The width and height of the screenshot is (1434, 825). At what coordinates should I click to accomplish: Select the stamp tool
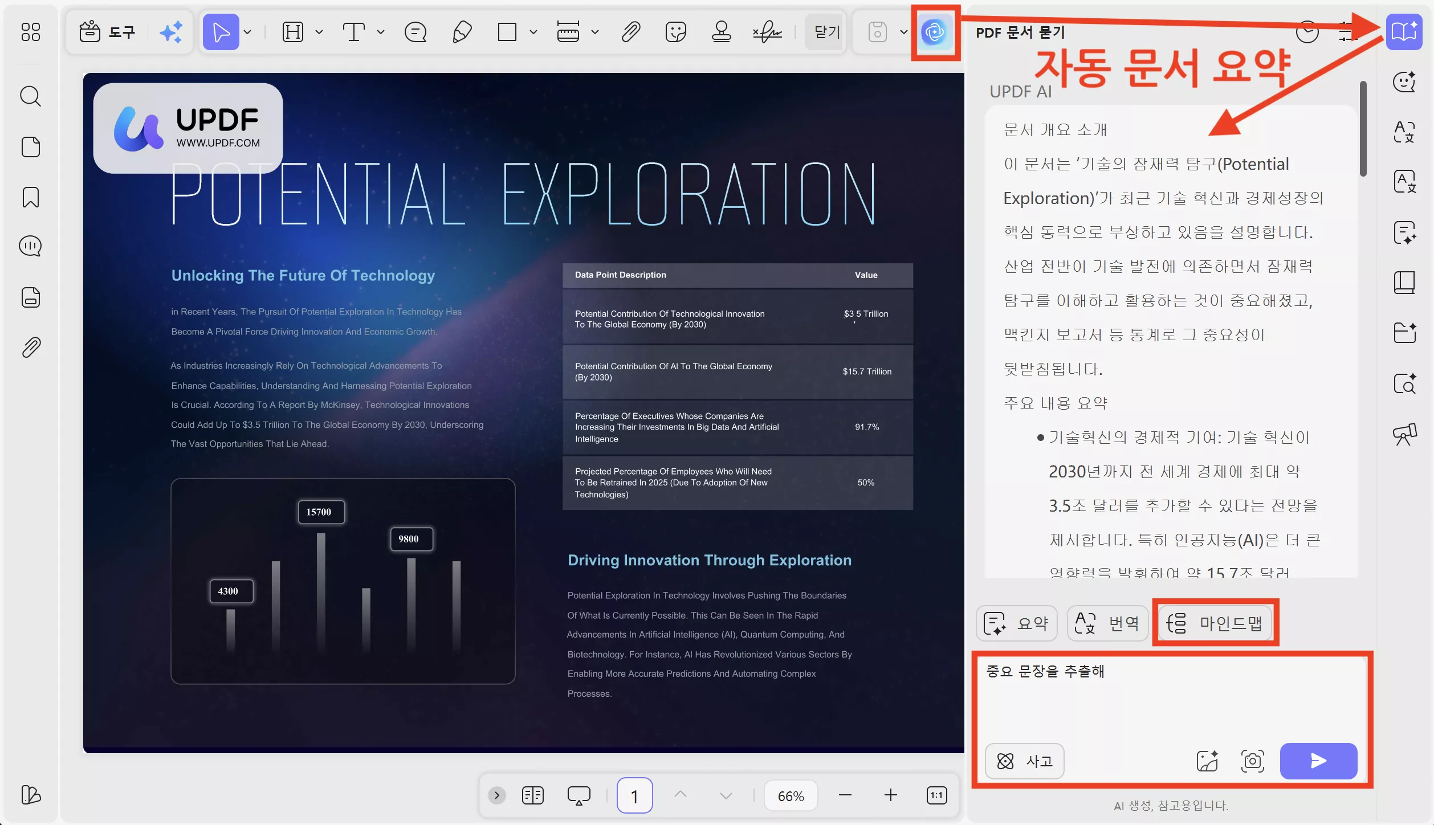coord(720,32)
